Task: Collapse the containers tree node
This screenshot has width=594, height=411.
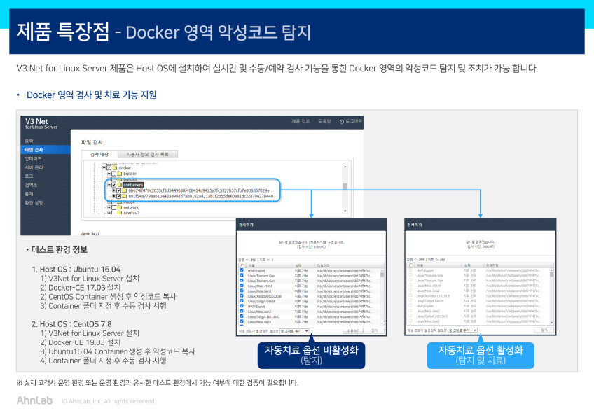Action: point(109,185)
